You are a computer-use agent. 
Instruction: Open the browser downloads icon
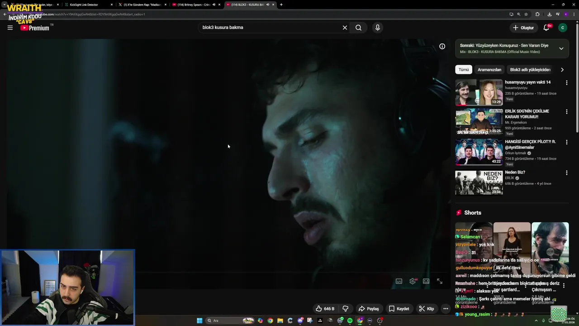549,14
